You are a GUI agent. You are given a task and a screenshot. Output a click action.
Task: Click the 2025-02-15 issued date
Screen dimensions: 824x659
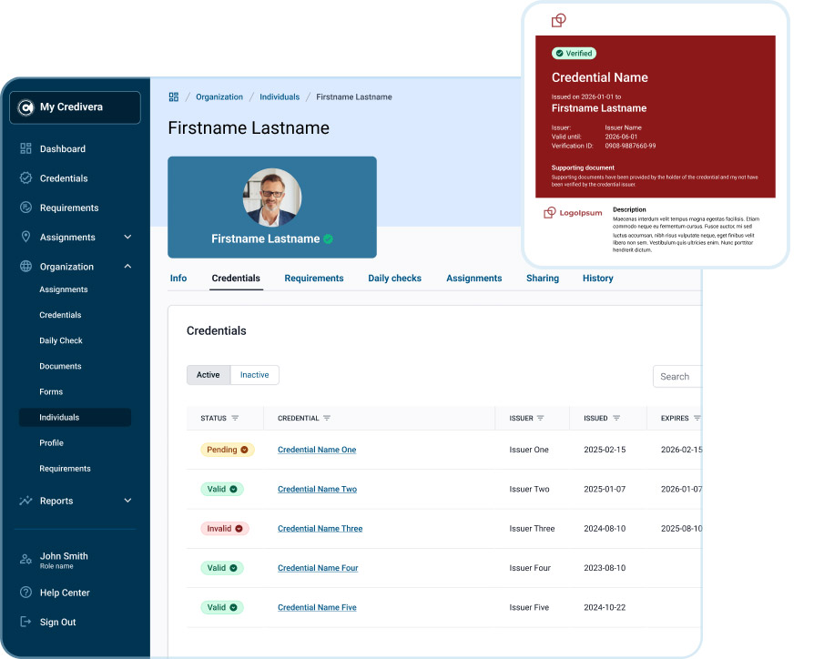(x=605, y=450)
